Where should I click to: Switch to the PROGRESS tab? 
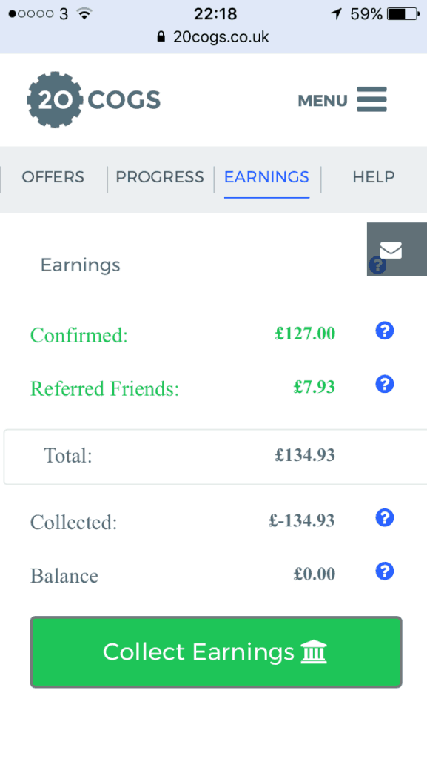(x=160, y=177)
